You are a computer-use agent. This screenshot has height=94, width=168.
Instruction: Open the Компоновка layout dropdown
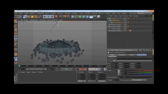(x=144, y=13)
